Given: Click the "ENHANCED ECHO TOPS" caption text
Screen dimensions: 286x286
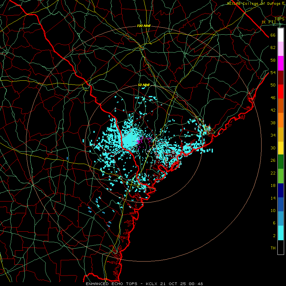Looking at the screenshot, I should pyautogui.click(x=112, y=284).
